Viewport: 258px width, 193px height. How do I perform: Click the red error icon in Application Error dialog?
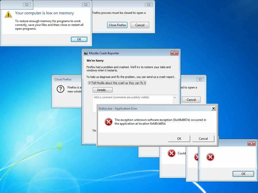108,122
